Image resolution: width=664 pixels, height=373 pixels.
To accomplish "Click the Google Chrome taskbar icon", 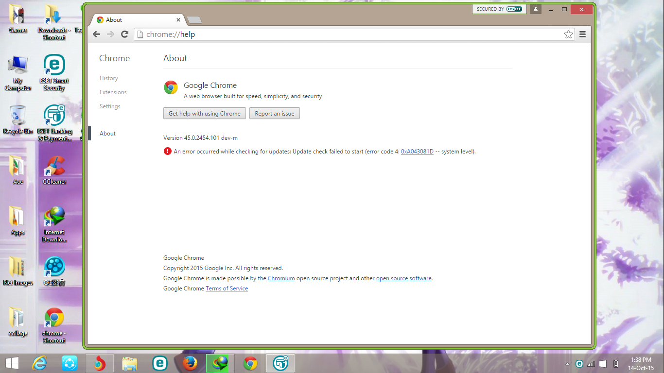I will 250,363.
